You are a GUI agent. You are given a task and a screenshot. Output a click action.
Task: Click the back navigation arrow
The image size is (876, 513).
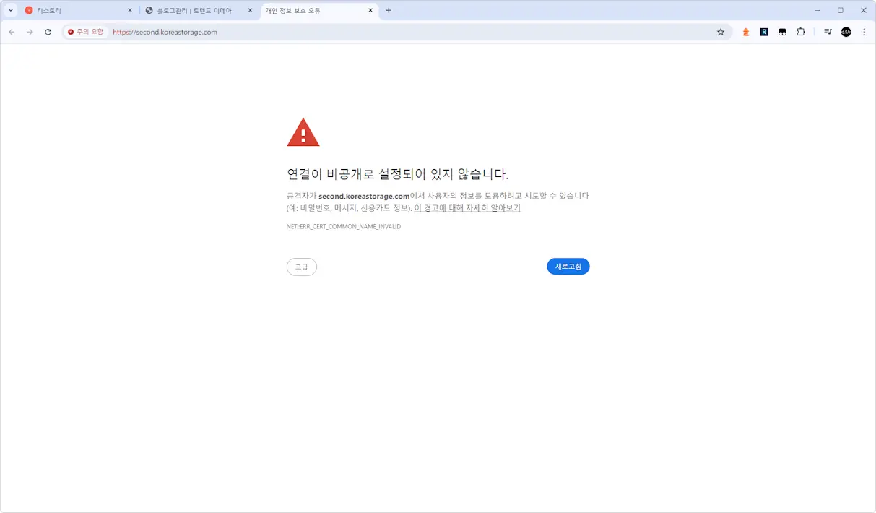point(12,32)
